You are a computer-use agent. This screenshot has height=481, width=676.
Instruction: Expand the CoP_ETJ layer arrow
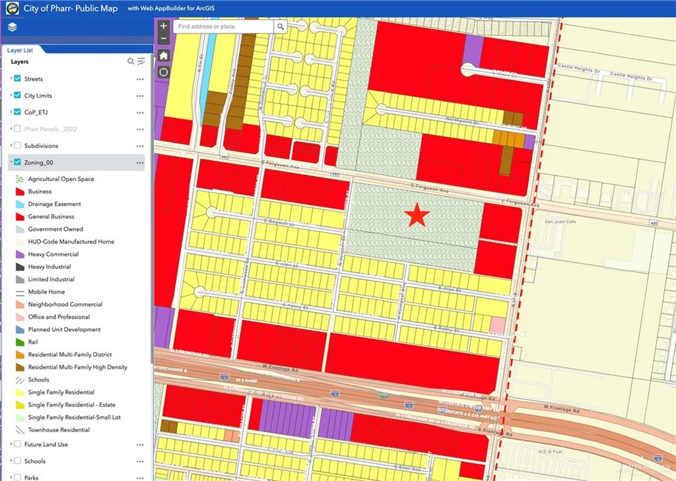11,112
